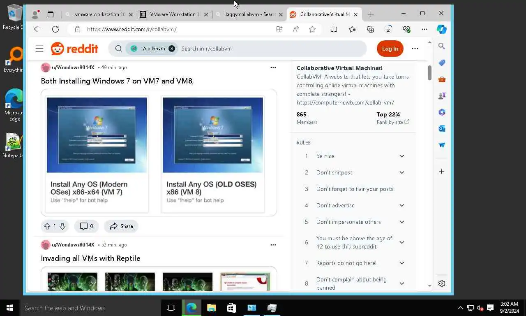This screenshot has width=526, height=316.
Task: Open the Edge sidebar search
Action: pos(441,46)
